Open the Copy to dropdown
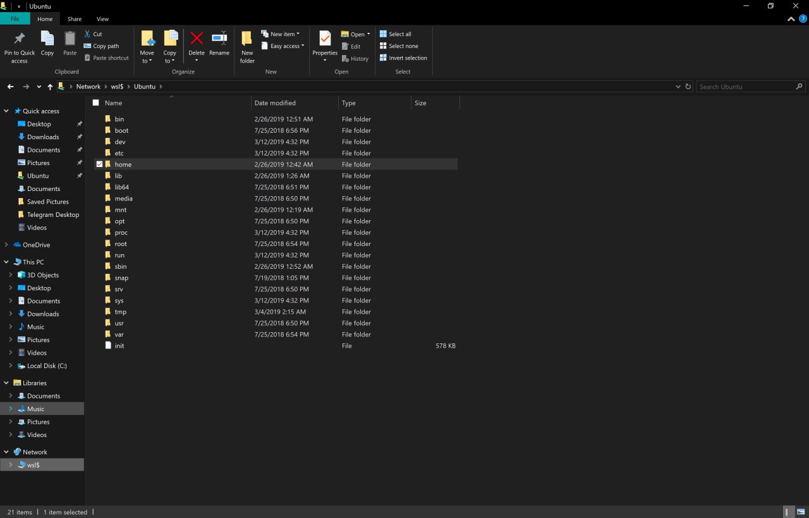809x518 pixels. pyautogui.click(x=170, y=57)
